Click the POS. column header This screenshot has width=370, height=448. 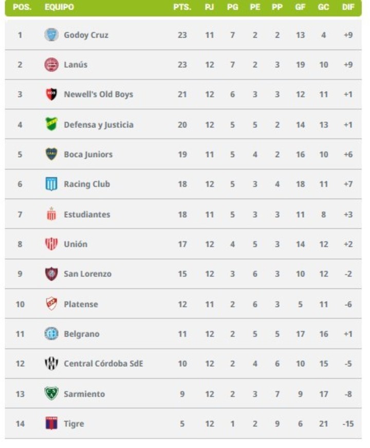pos(21,7)
